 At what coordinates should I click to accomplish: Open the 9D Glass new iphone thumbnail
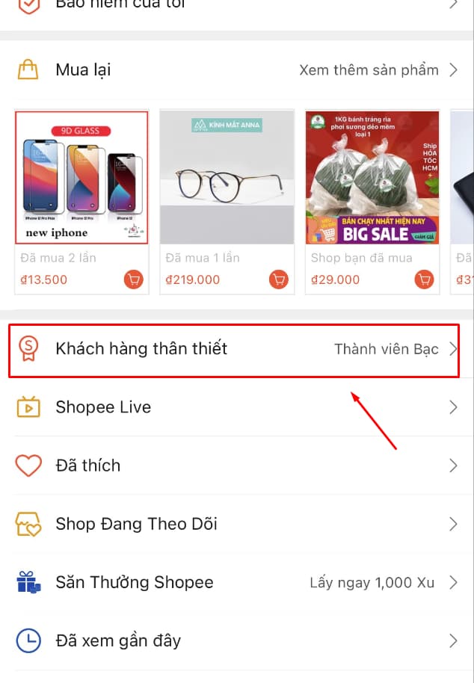[81, 177]
